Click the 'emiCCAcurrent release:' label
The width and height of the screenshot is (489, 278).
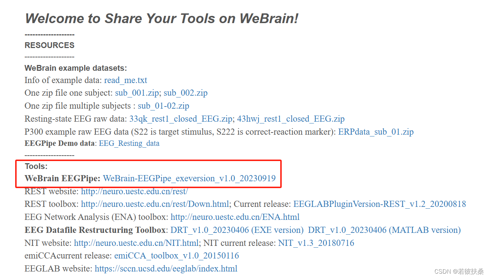[68, 256]
